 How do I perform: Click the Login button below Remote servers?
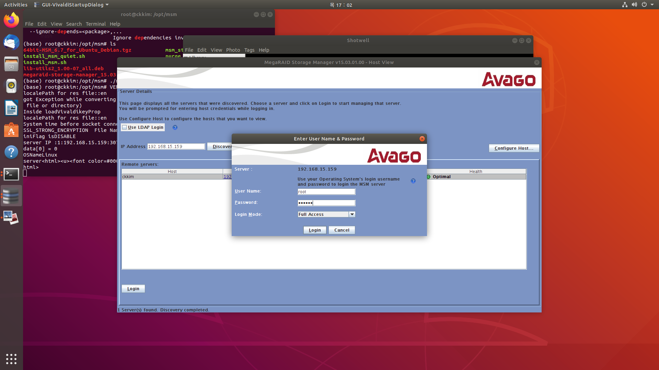pos(133,289)
